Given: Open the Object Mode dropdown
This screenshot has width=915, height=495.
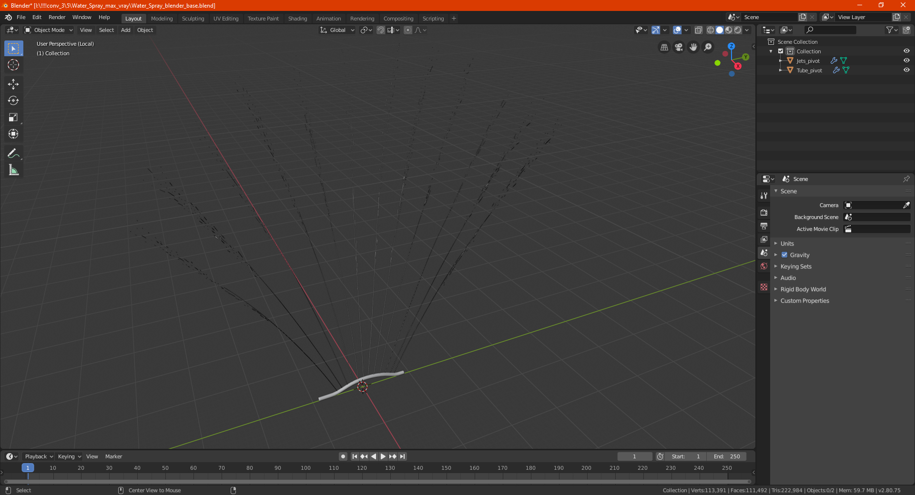Looking at the screenshot, I should pos(49,30).
